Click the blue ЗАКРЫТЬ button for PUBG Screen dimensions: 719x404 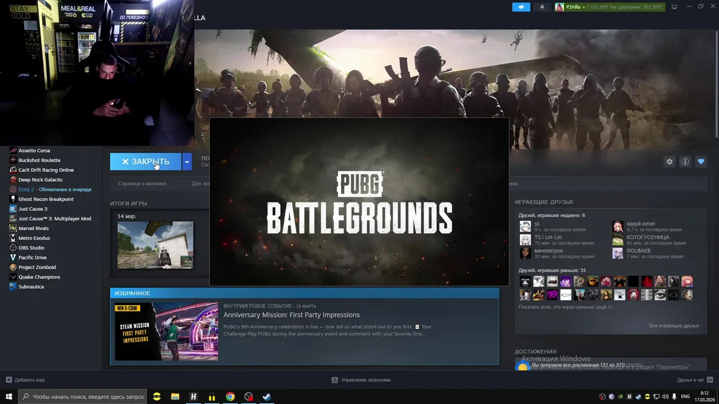click(145, 162)
